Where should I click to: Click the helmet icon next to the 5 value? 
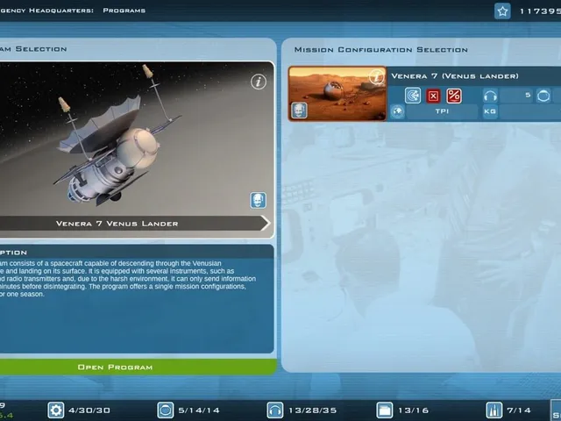543,96
